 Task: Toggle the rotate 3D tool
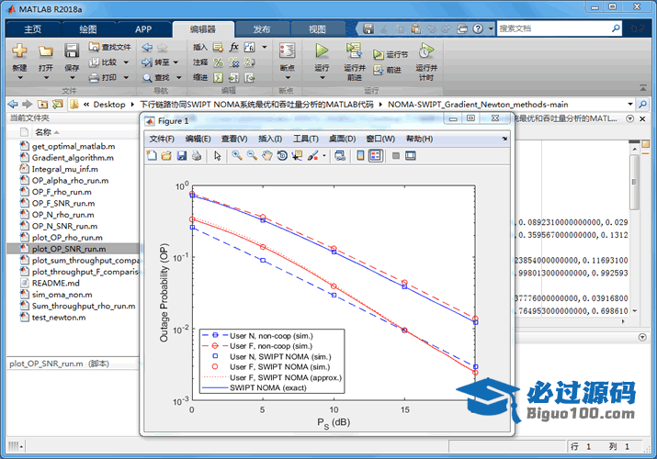pyautogui.click(x=282, y=156)
